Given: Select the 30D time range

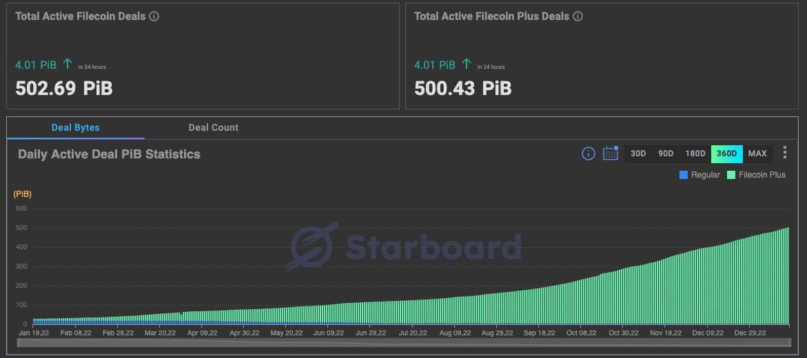Looking at the screenshot, I should tap(638, 154).
